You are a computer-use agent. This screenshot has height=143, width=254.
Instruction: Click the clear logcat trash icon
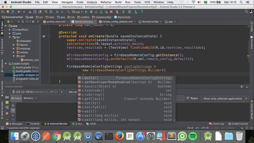click(13, 106)
